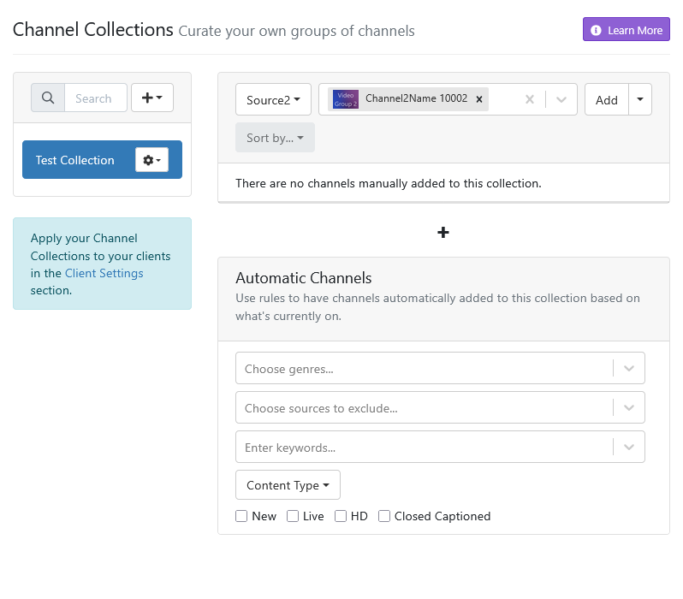
Task: Click into the Search collections field
Action: coord(95,98)
